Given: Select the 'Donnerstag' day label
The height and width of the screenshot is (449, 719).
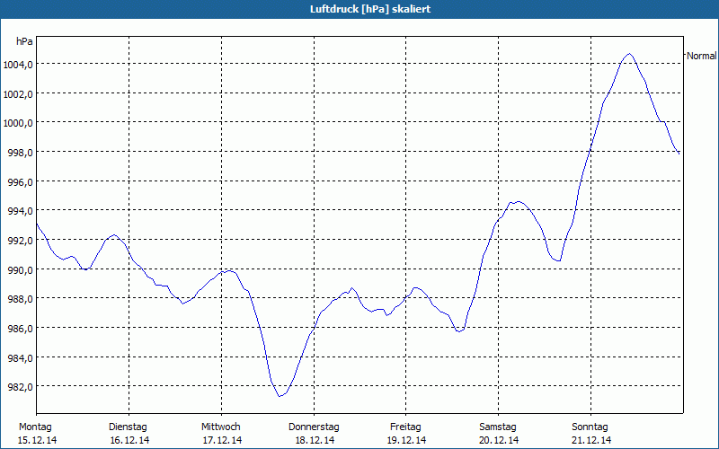Looking at the screenshot, I should (x=314, y=427).
